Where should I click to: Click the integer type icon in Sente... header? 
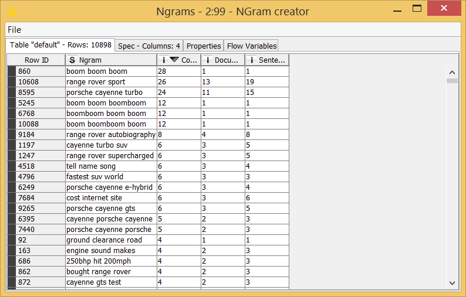[251, 60]
